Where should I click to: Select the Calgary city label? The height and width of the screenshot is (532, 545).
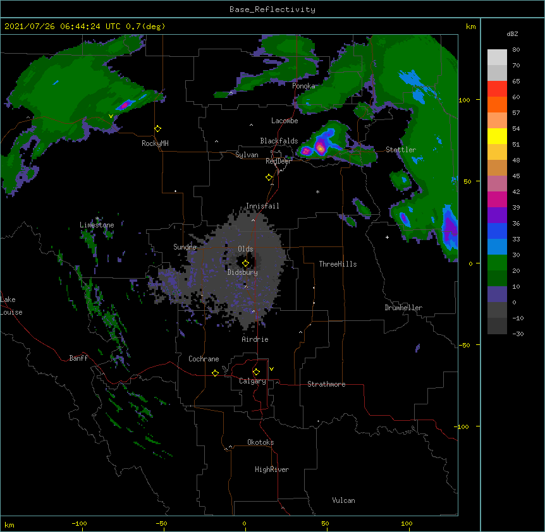point(252,381)
